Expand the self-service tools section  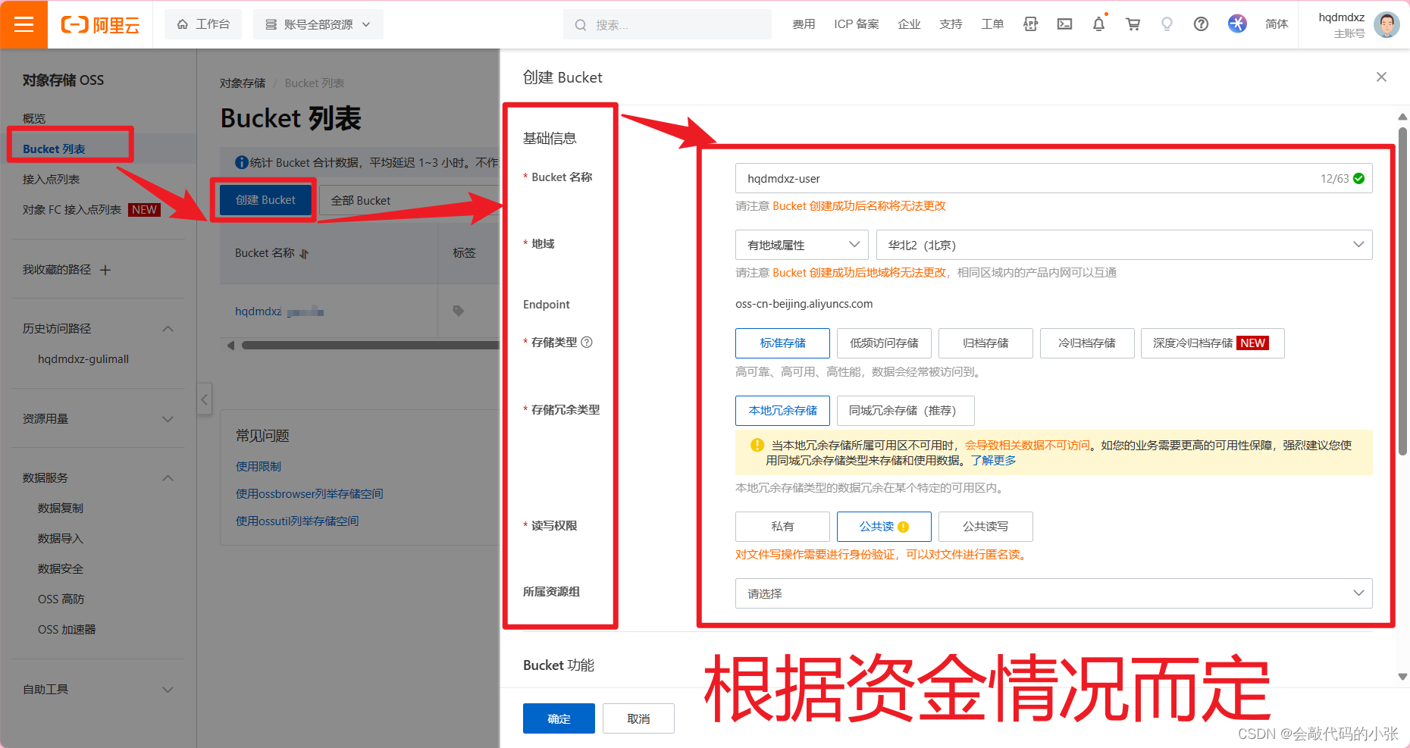coord(168,690)
